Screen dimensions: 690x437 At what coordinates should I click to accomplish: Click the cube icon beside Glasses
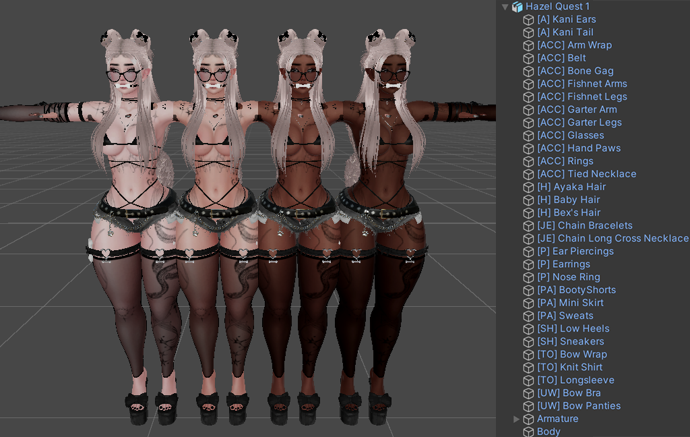point(528,136)
